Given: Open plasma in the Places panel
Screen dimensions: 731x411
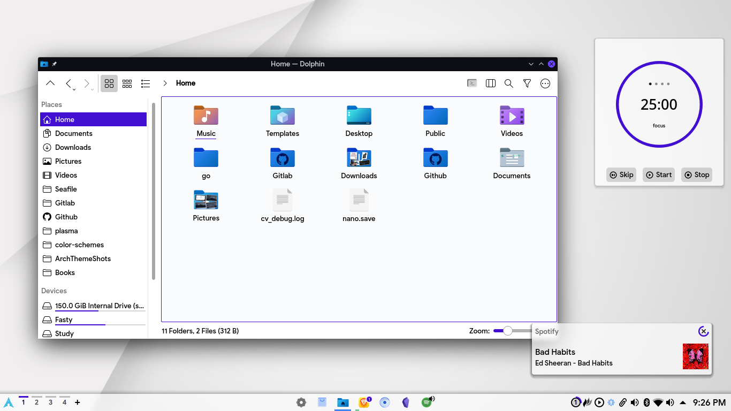Looking at the screenshot, I should tap(93, 231).
